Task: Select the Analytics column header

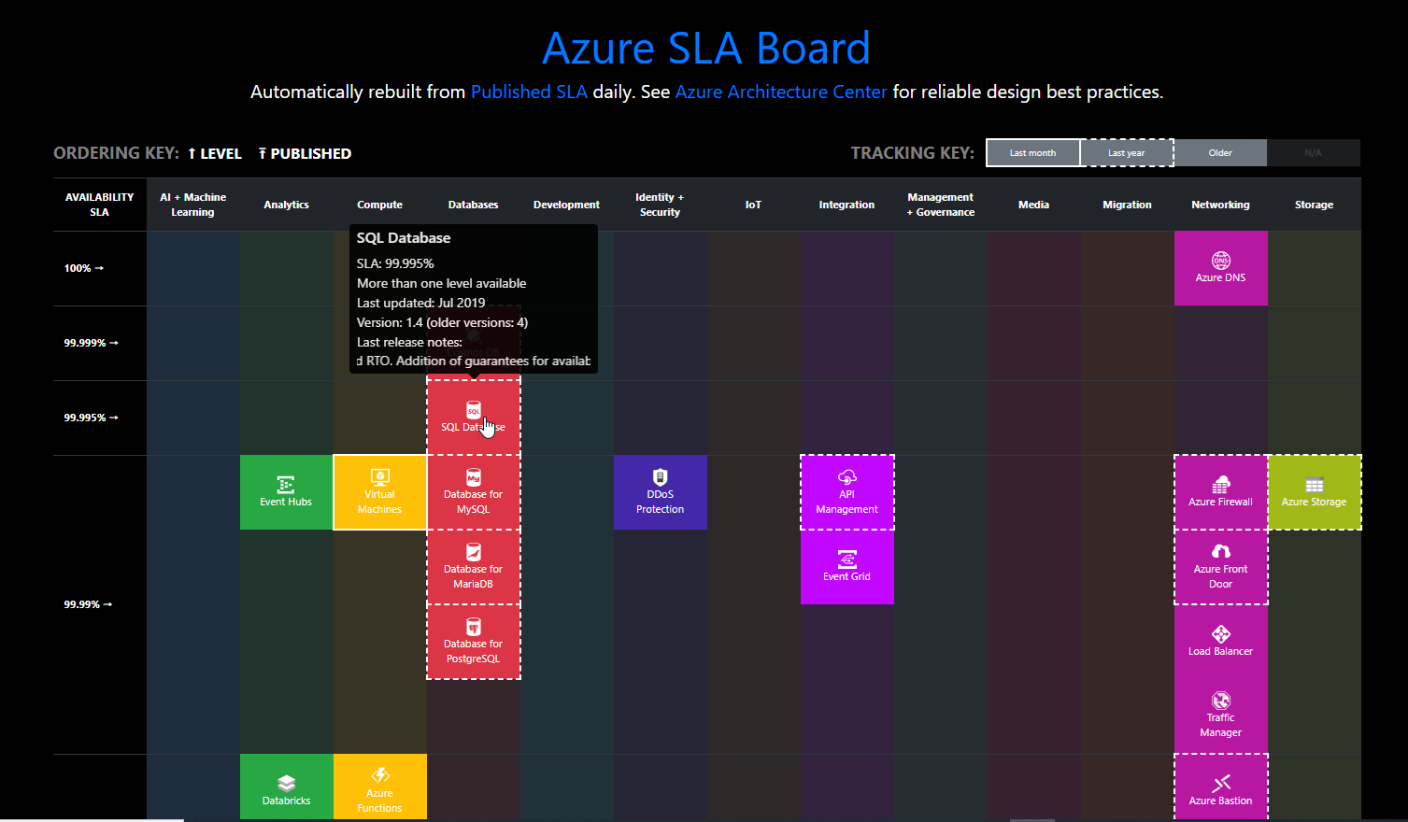Action: click(x=286, y=205)
